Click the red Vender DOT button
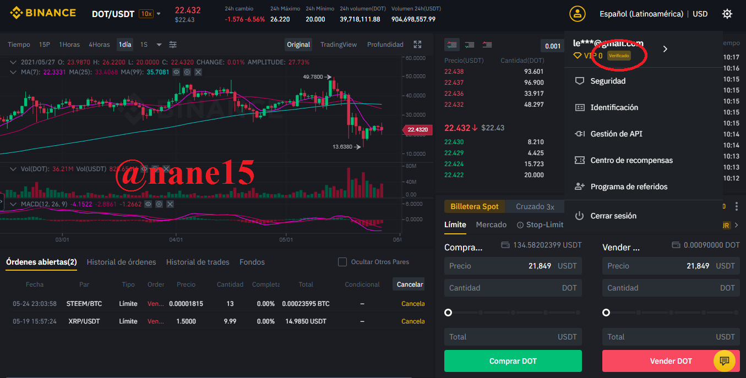Screen dimensions: 746x378 pos(671,361)
